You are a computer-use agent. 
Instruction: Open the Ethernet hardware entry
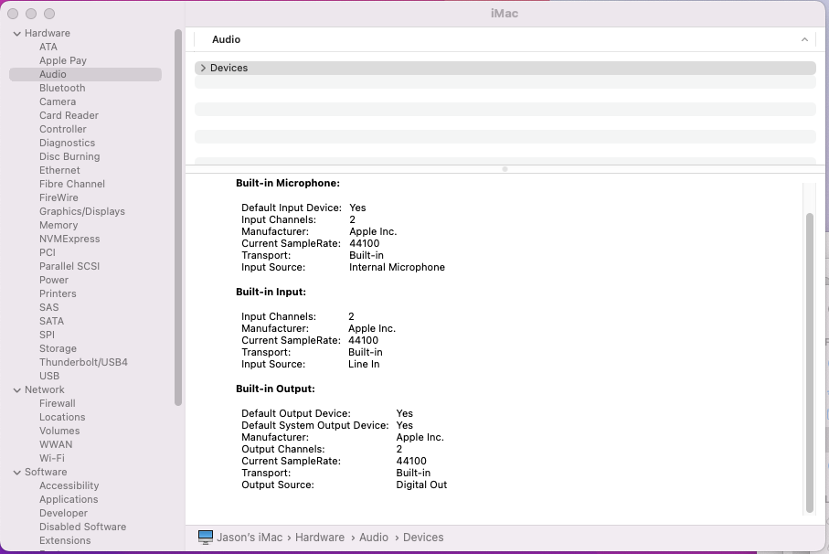click(59, 170)
